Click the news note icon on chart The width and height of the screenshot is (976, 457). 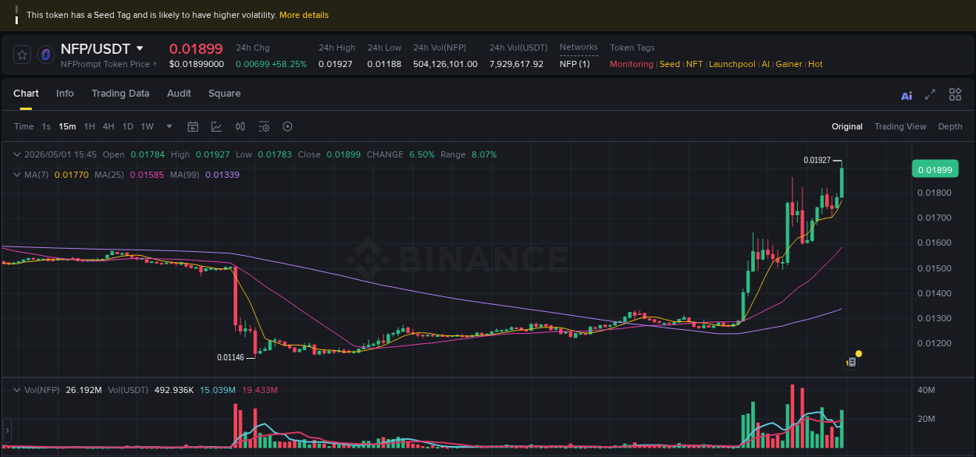(x=852, y=362)
